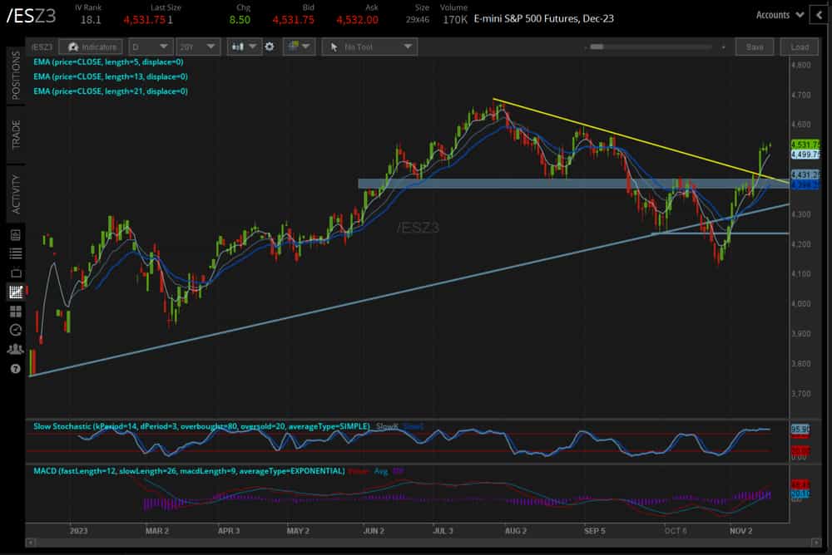This screenshot has width=832, height=555.
Task: Click the MAR 2 date label
Action: coord(157,531)
